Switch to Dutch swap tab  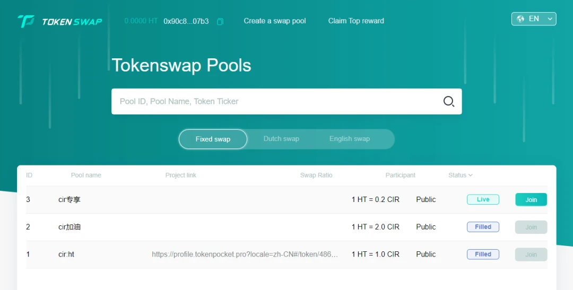(x=281, y=139)
